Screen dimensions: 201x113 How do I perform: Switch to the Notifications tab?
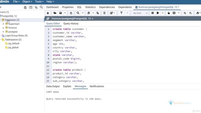97,86
